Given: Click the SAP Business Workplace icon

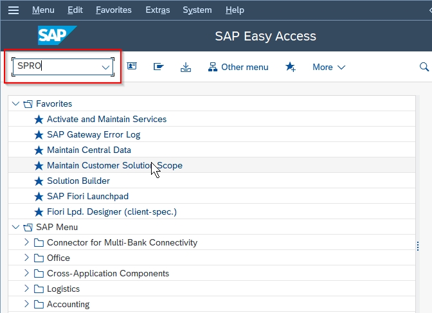Looking at the screenshot, I should pyautogui.click(x=158, y=67).
